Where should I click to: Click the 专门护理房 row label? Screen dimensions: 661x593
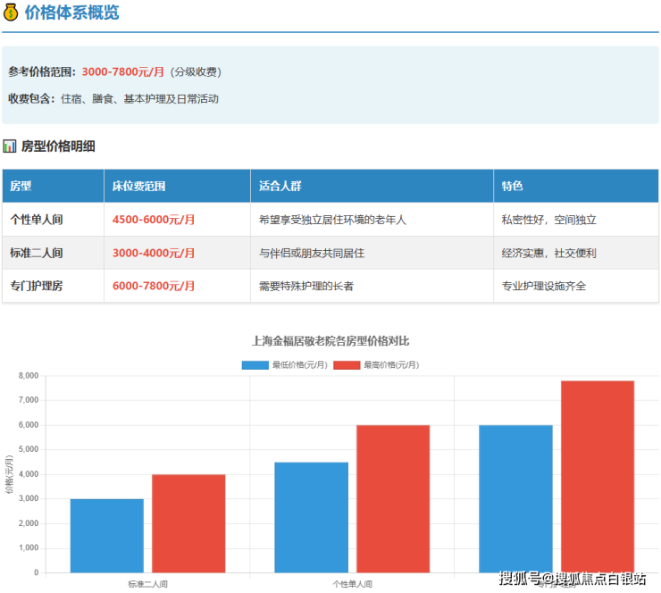[37, 286]
